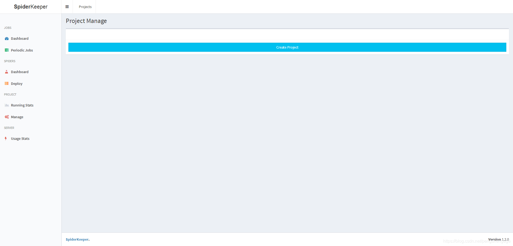The width and height of the screenshot is (513, 246).
Task: Click the list icon beside Periodic Jobs
Action: 6,50
